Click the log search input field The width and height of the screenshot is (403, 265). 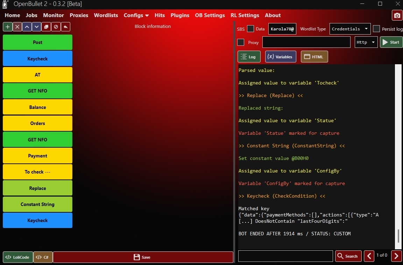pyautogui.click(x=285, y=256)
